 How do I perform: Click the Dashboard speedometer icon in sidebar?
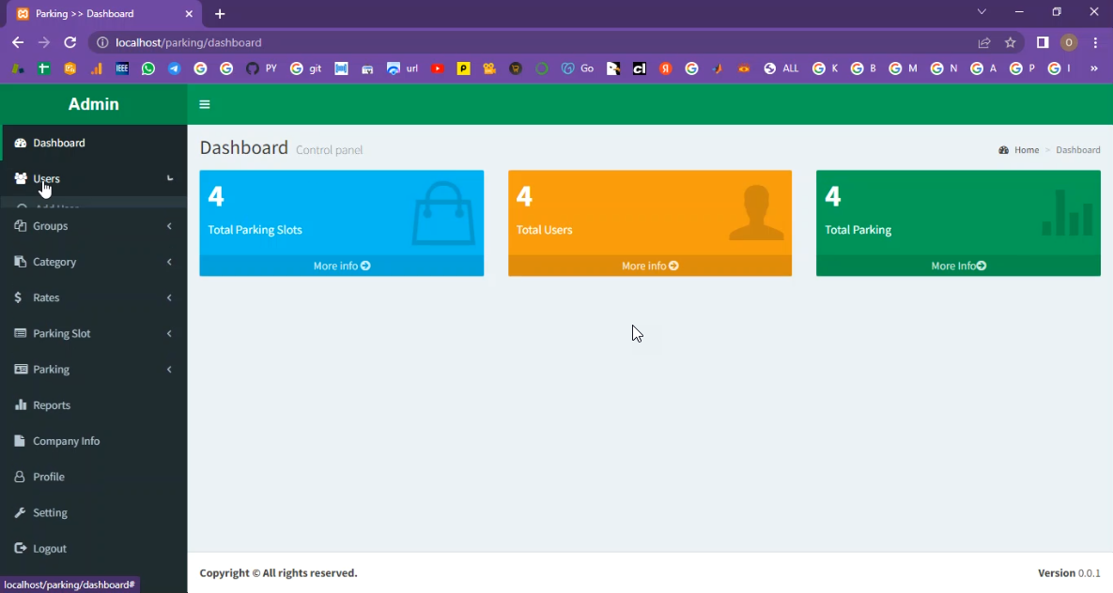coord(21,143)
